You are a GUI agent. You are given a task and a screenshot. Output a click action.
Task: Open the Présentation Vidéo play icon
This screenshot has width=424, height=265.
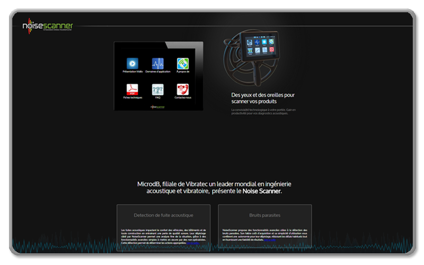(132, 64)
